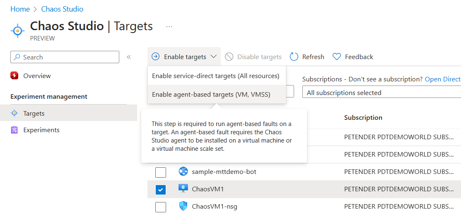The height and width of the screenshot is (214, 461).
Task: Click the ChaosVM1 virtual machine icon
Action: [183, 189]
